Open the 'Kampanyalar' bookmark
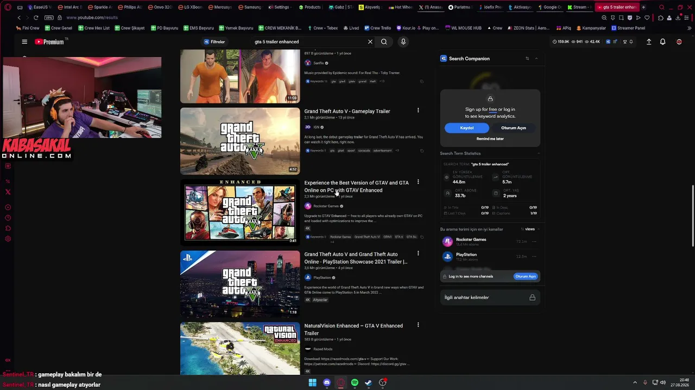Viewport: 695px width, 390px height. coord(591,28)
